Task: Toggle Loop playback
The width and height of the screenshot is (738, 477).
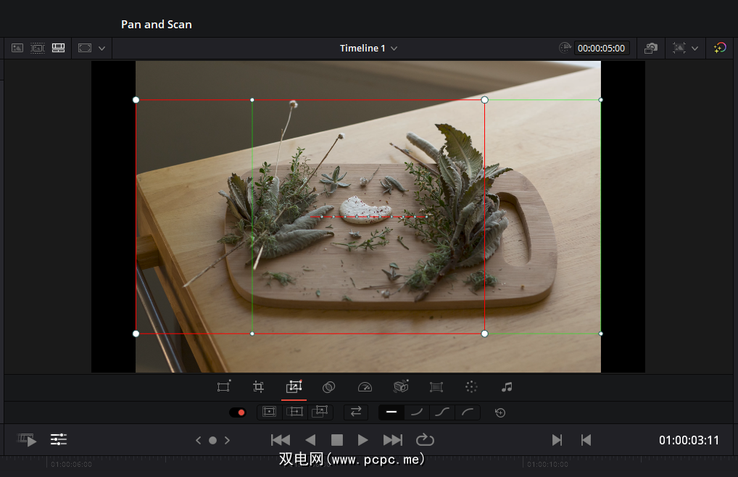Action: click(424, 440)
